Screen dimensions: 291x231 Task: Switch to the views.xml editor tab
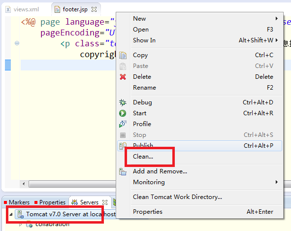click(x=23, y=9)
